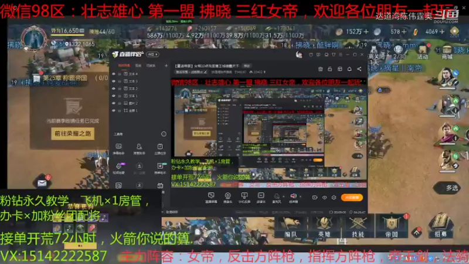Add a mobile screen-cast source
This screenshot has width=469, height=264.
[244, 198]
